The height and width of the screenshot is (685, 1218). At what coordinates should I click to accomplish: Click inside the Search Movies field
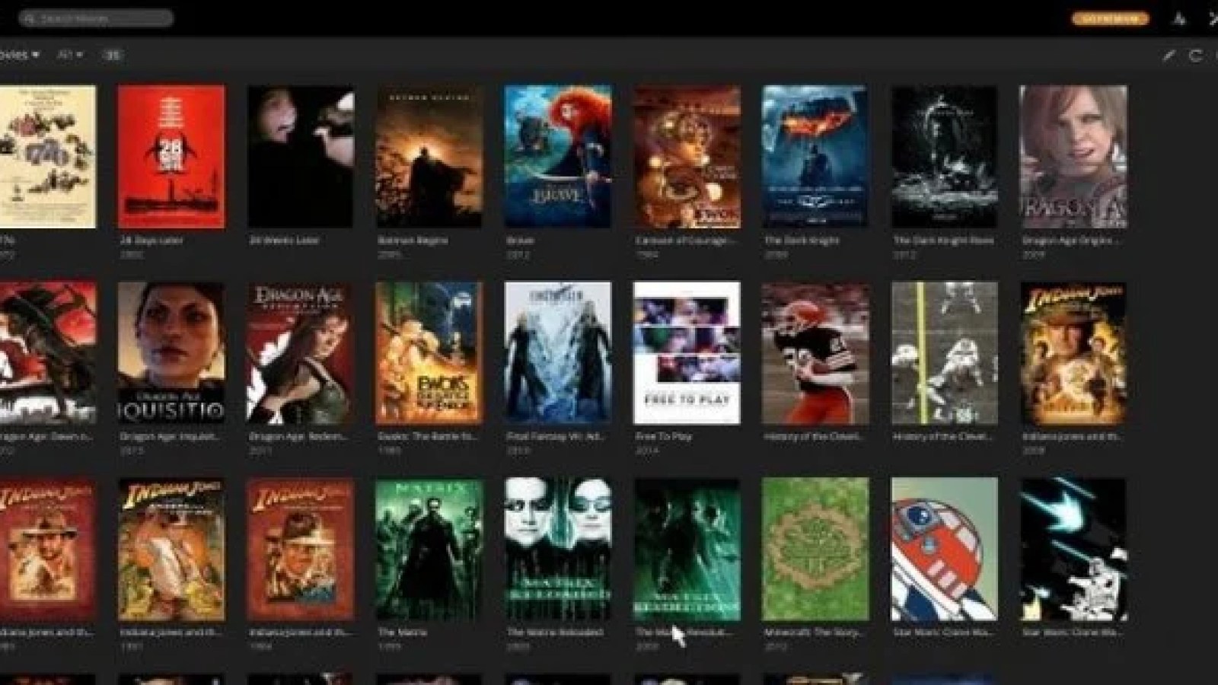tap(99, 16)
